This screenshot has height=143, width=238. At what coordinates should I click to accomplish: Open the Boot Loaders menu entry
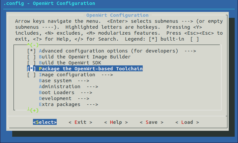click(x=57, y=93)
